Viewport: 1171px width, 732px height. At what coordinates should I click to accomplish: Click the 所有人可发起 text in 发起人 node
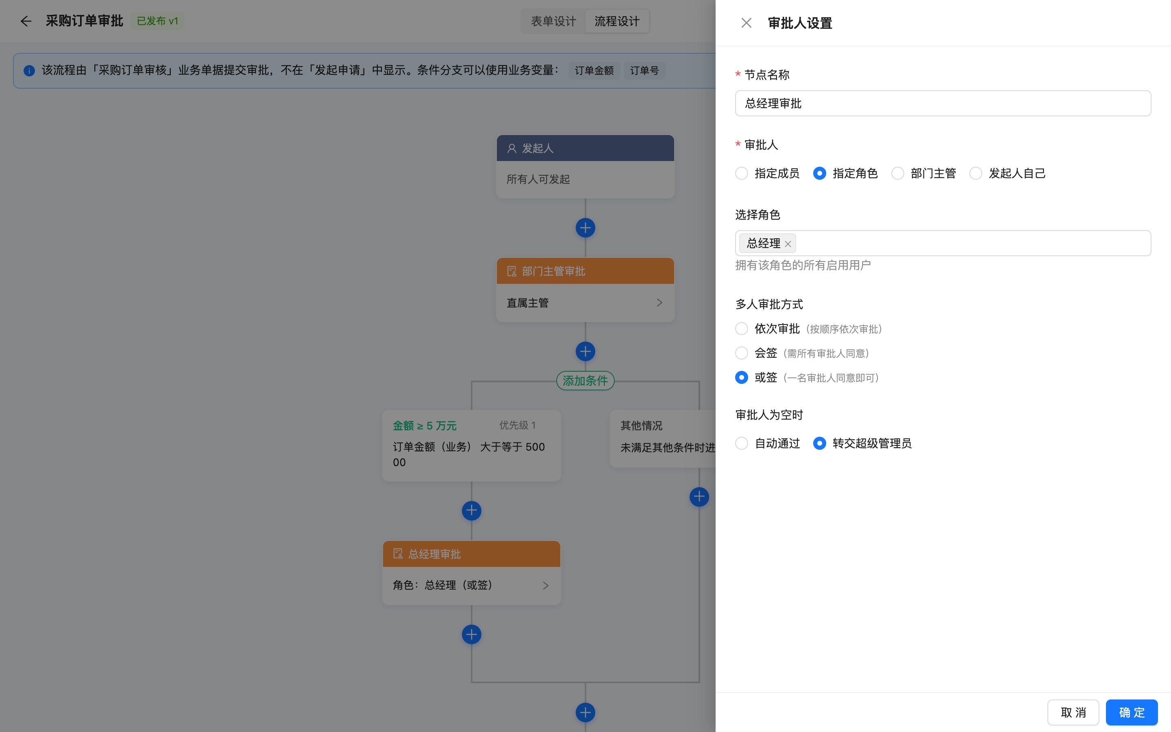(538, 180)
